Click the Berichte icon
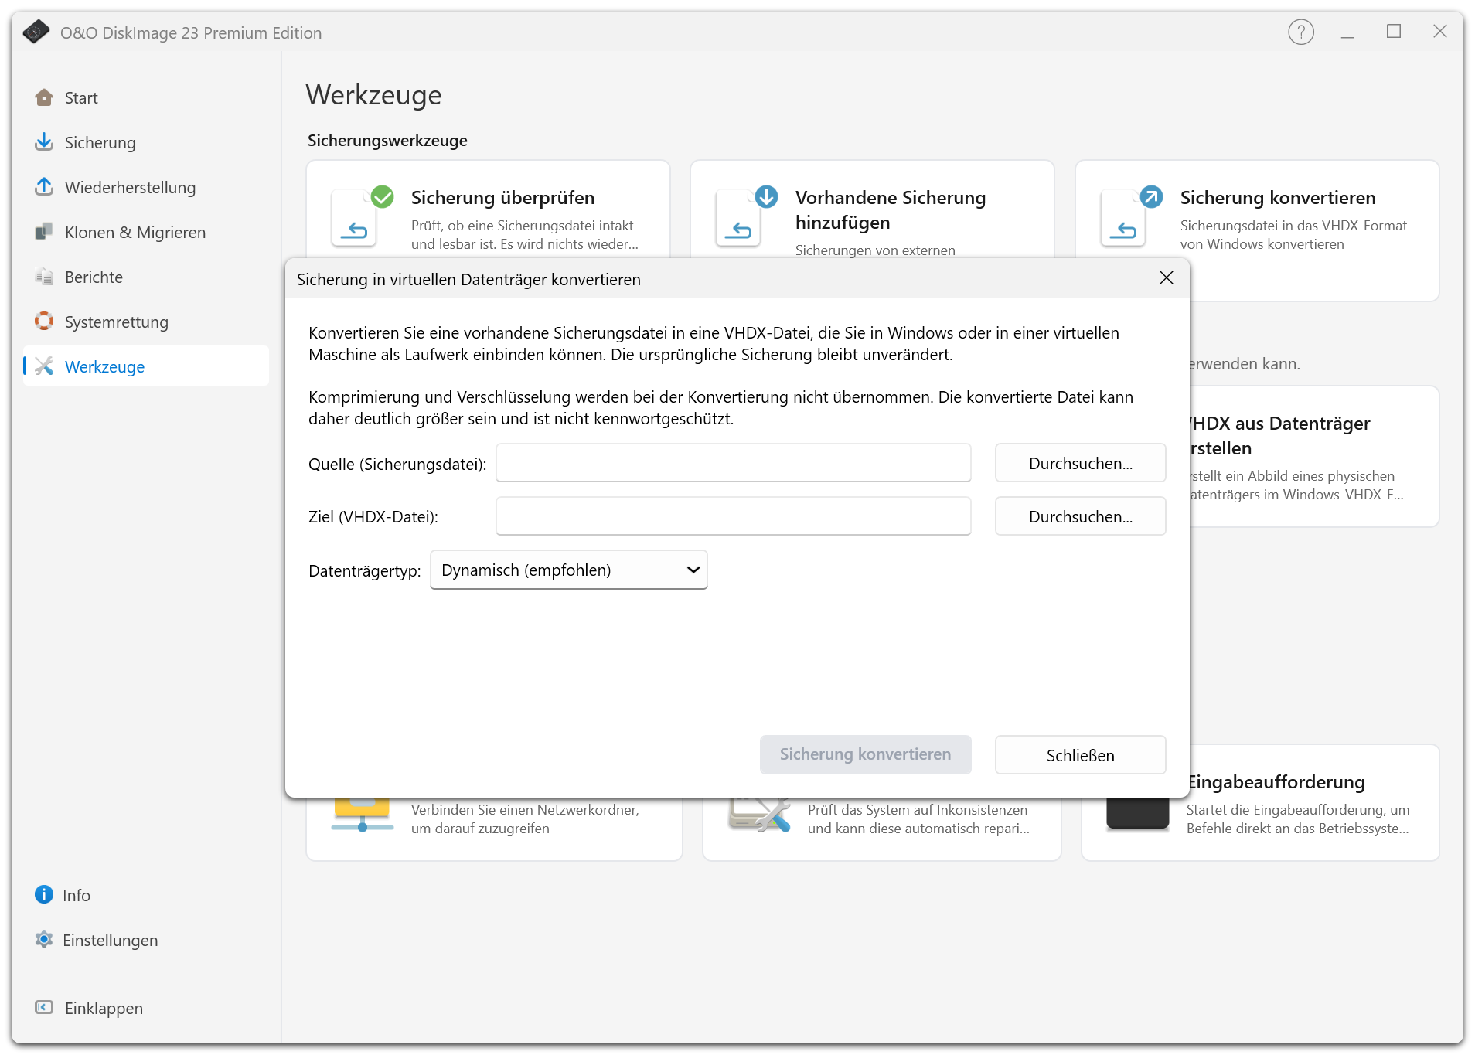The width and height of the screenshot is (1475, 1055). (44, 277)
